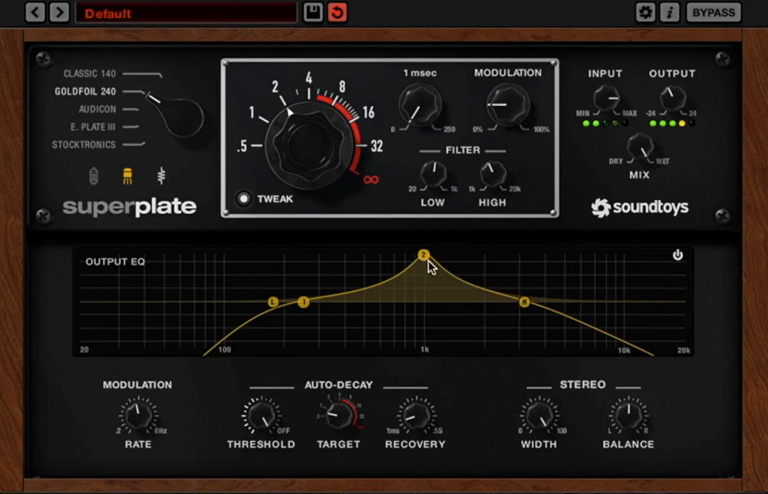Open the Default preset name field
The height and width of the screenshot is (494, 768).
[x=186, y=13]
